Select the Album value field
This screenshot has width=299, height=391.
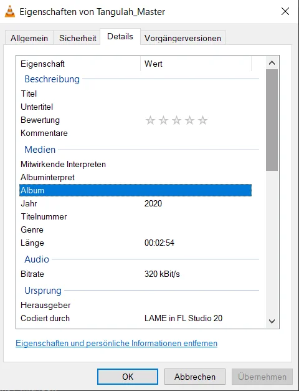[196, 191]
